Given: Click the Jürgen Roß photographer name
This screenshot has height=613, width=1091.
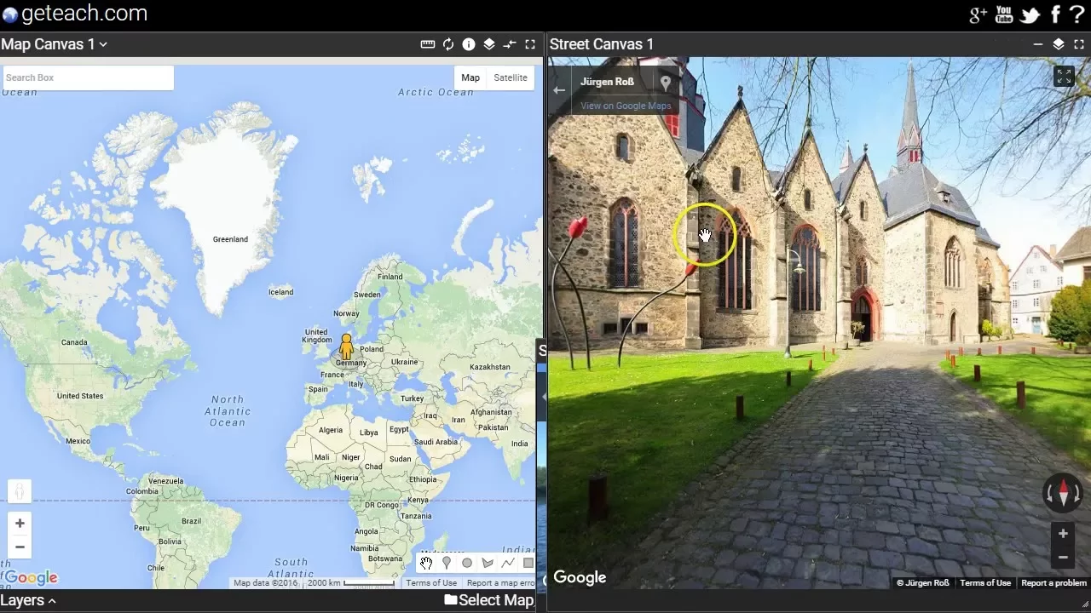Looking at the screenshot, I should [x=607, y=83].
